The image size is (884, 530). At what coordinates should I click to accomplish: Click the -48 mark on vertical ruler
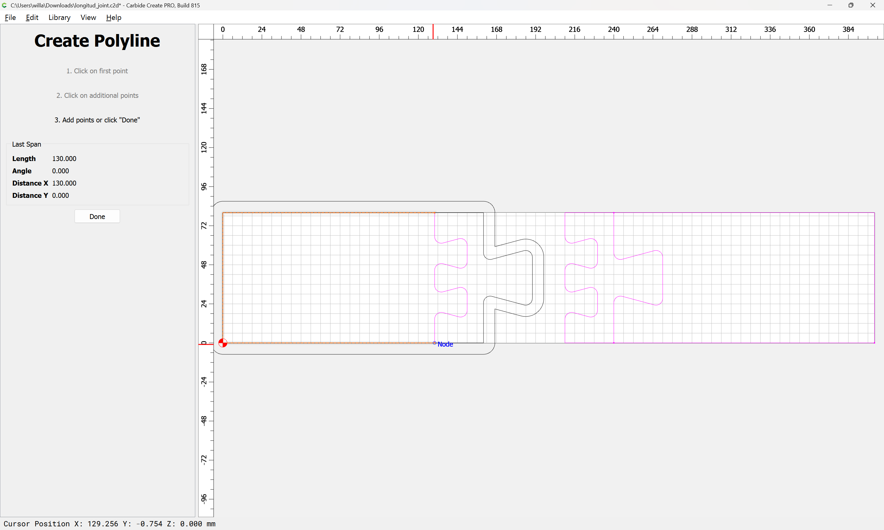tap(204, 421)
